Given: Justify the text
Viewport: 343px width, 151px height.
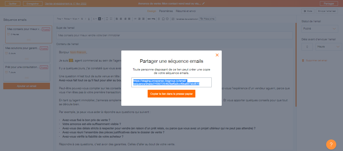Looking at the screenshot, I should coord(129,19).
